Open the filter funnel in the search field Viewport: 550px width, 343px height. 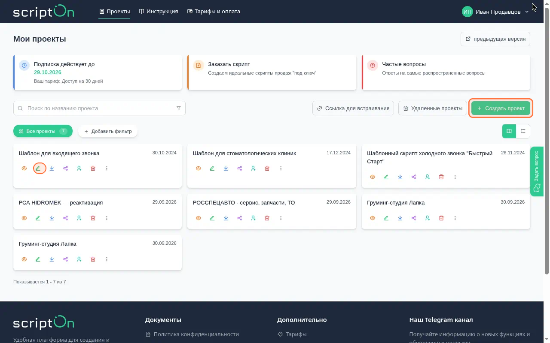tap(179, 108)
